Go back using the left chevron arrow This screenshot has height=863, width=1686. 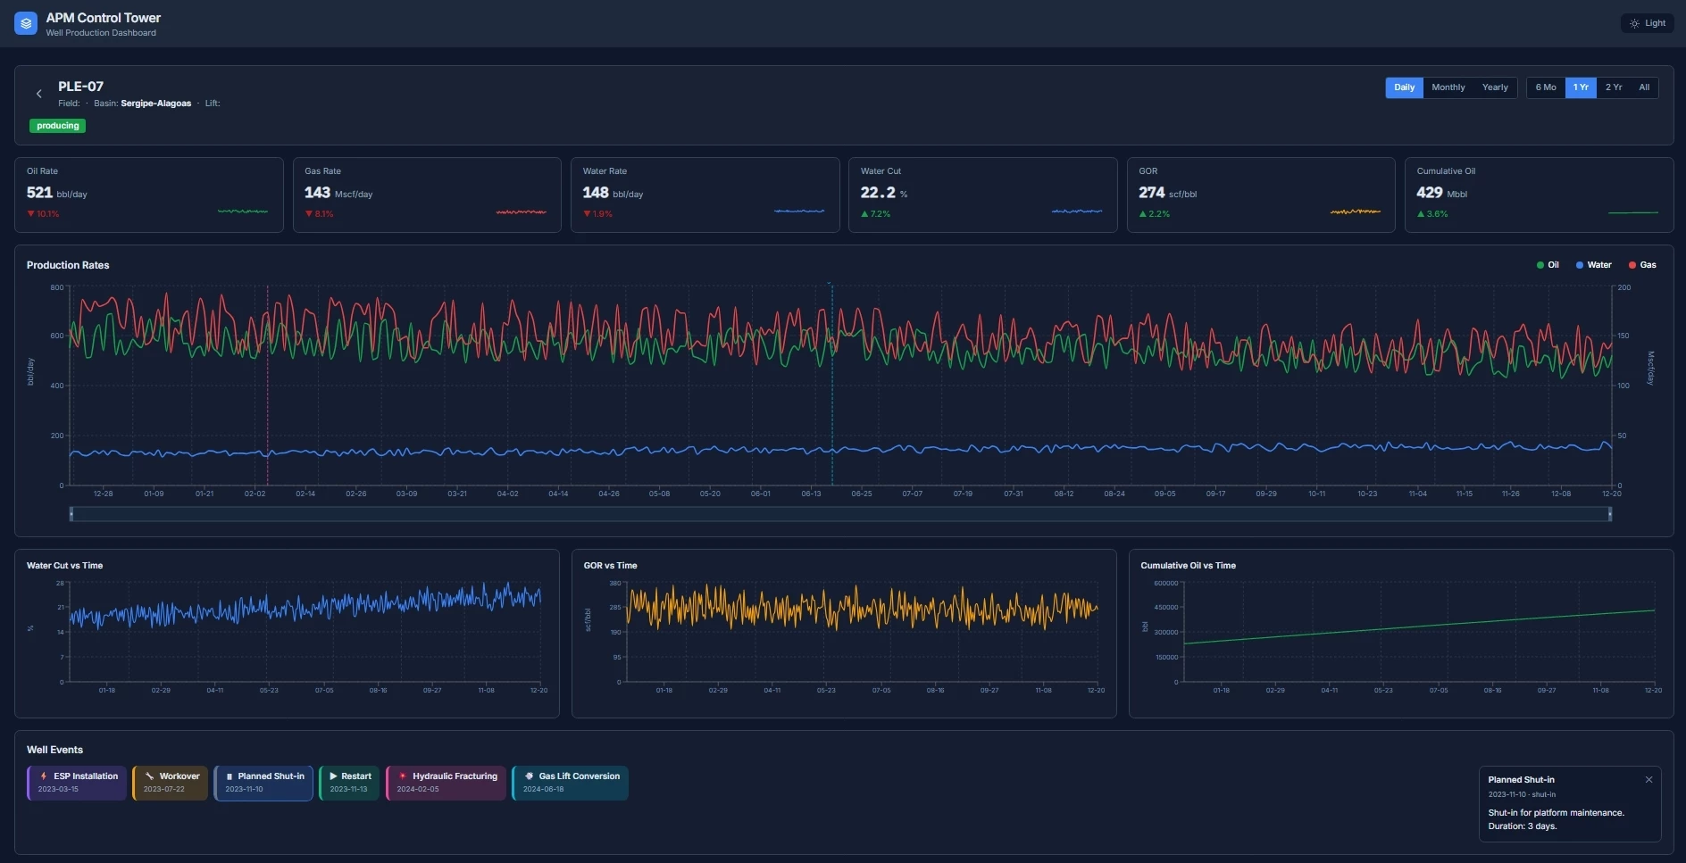click(38, 94)
